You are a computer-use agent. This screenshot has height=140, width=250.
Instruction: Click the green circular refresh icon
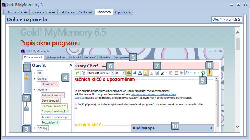pos(203,73)
